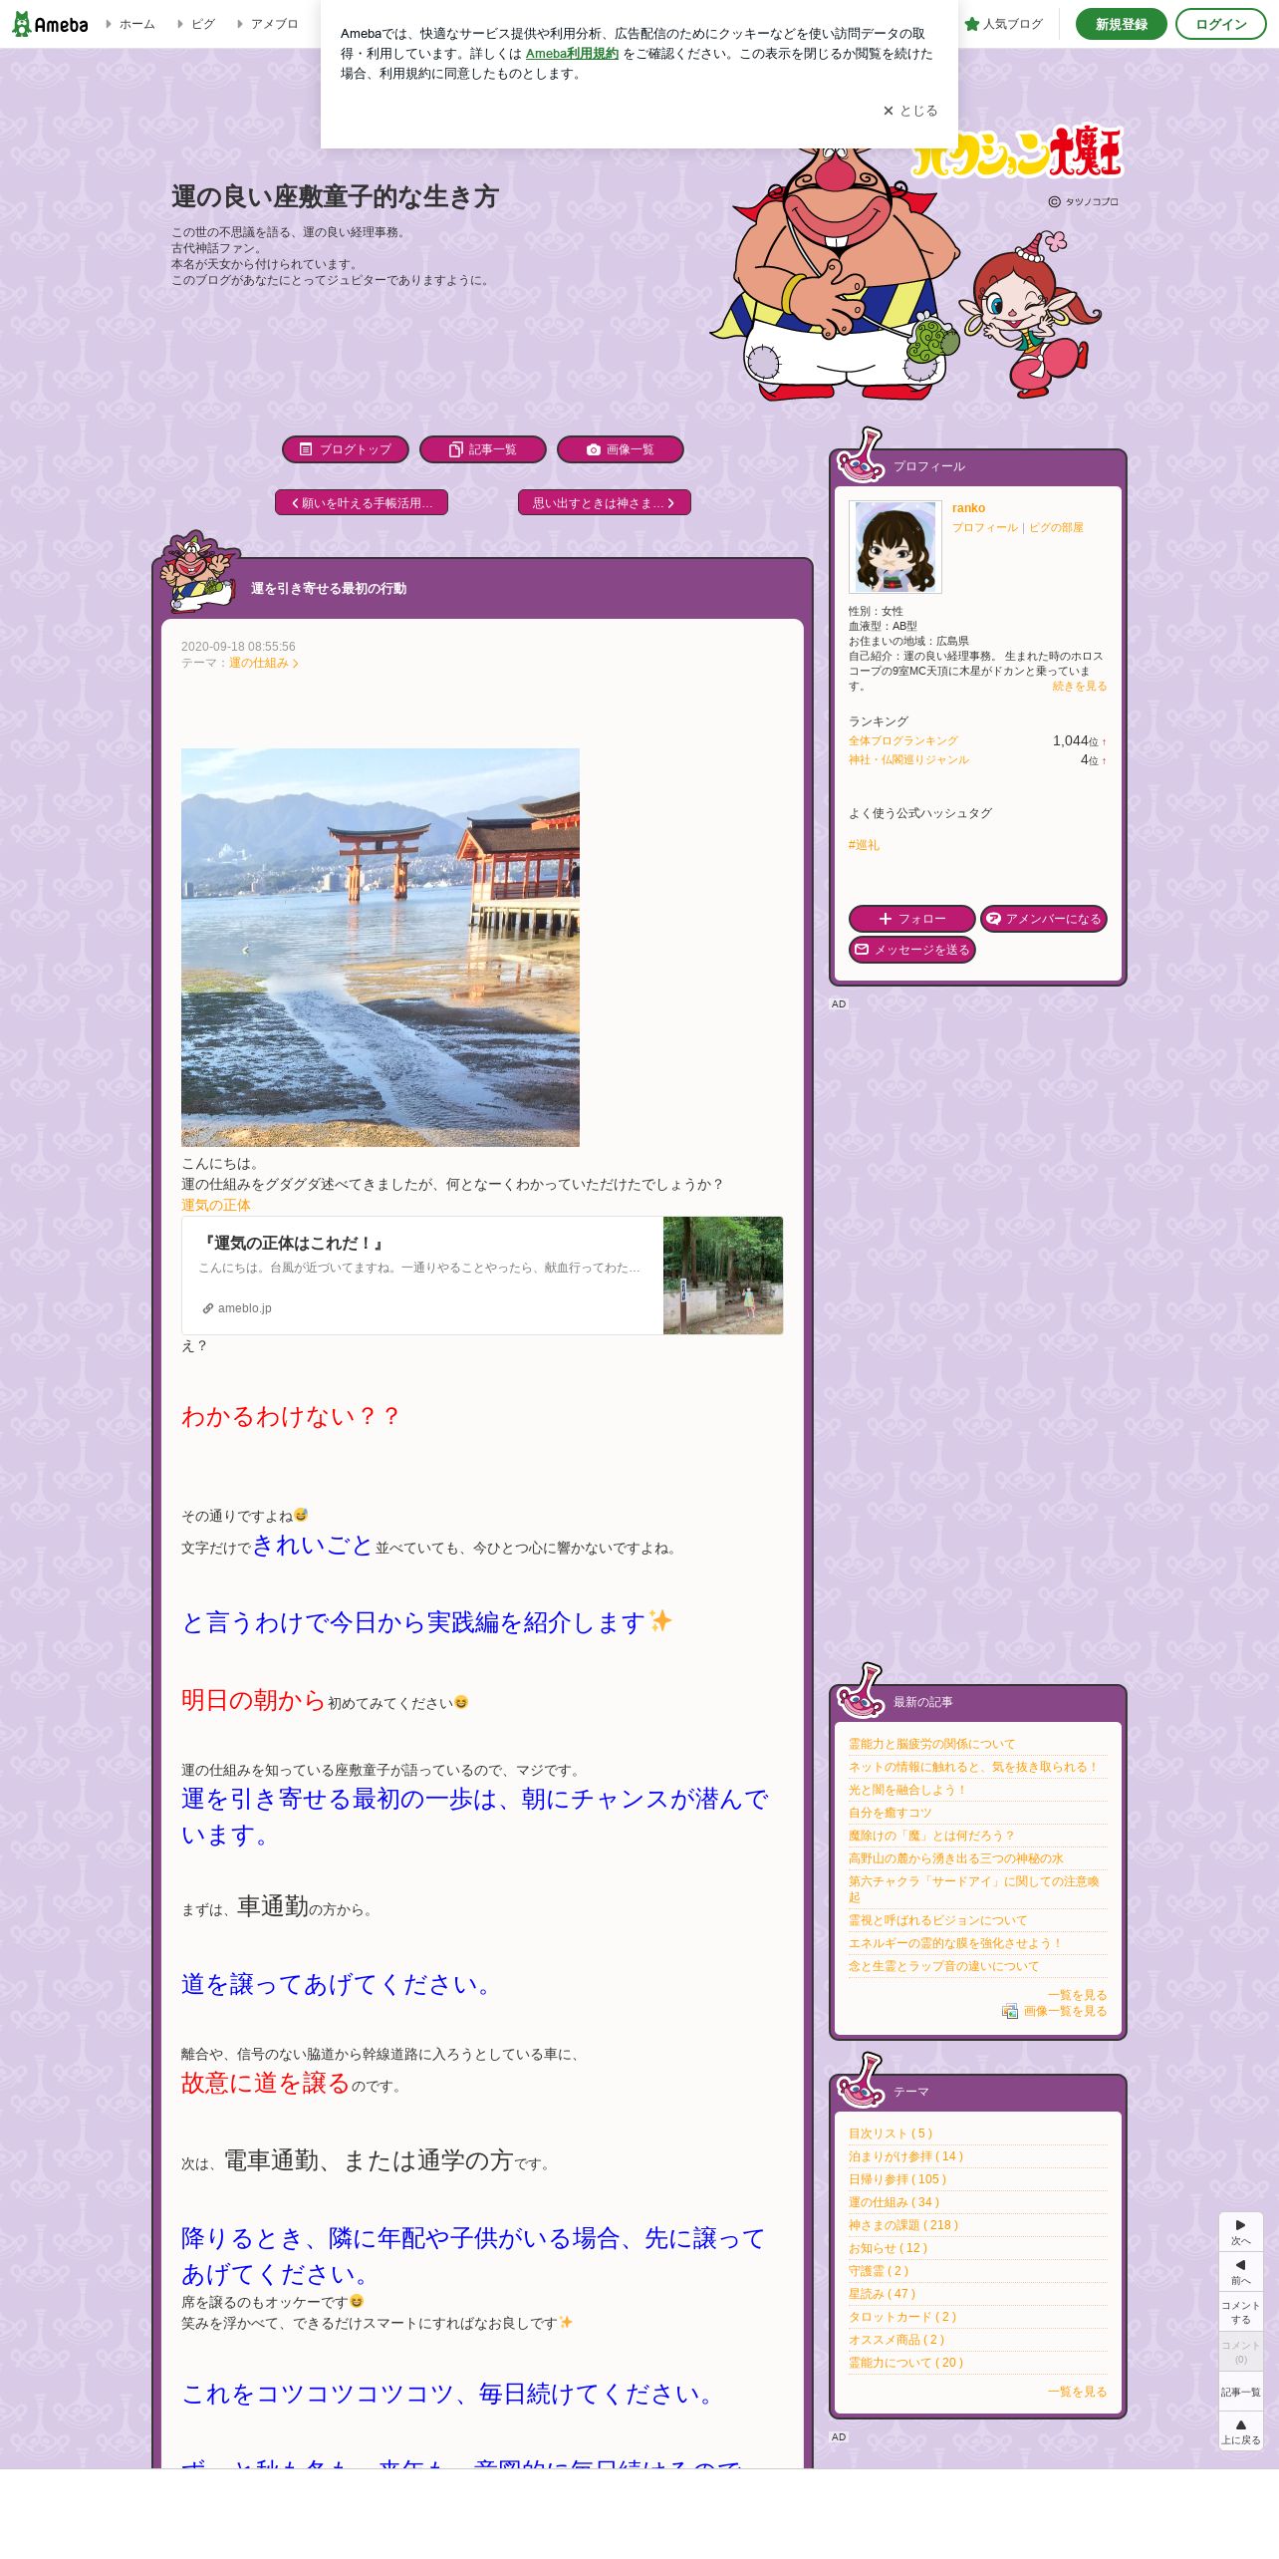Viewport: 1279px width, 2559px height.
Task: Open 全体ブログランキング link
Action: [x=903, y=741]
